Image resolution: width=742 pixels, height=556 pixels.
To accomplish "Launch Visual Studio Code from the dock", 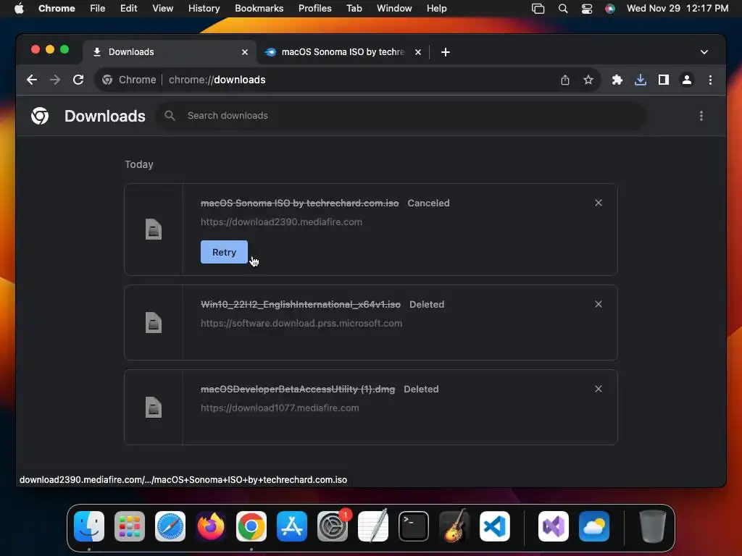I will tap(494, 526).
